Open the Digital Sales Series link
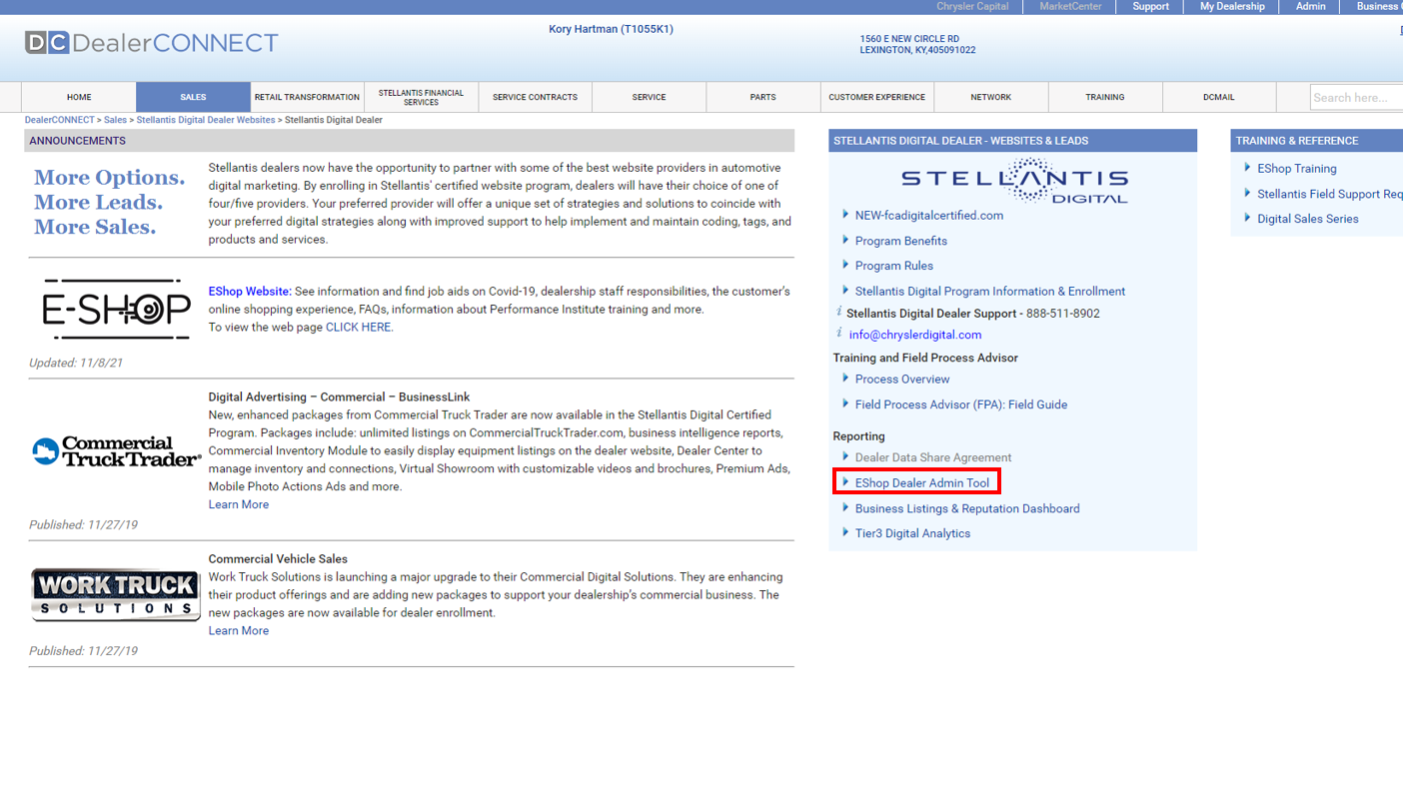 click(x=1307, y=219)
